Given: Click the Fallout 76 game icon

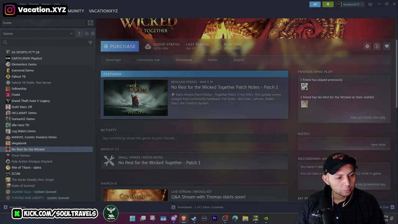Looking at the screenshot, I should (x=8, y=77).
